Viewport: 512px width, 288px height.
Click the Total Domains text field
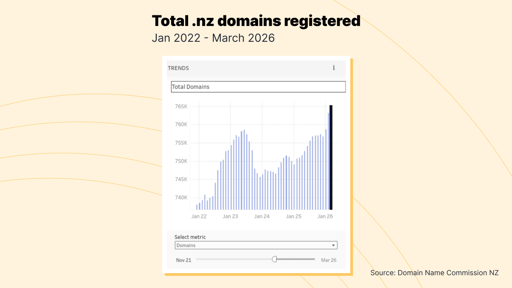pyautogui.click(x=258, y=87)
